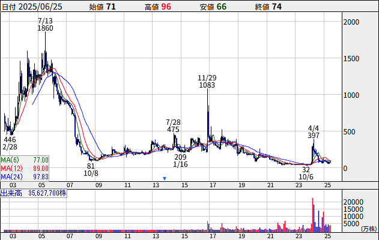
Task: Click the 500 price axis label
Action: coord(350,132)
